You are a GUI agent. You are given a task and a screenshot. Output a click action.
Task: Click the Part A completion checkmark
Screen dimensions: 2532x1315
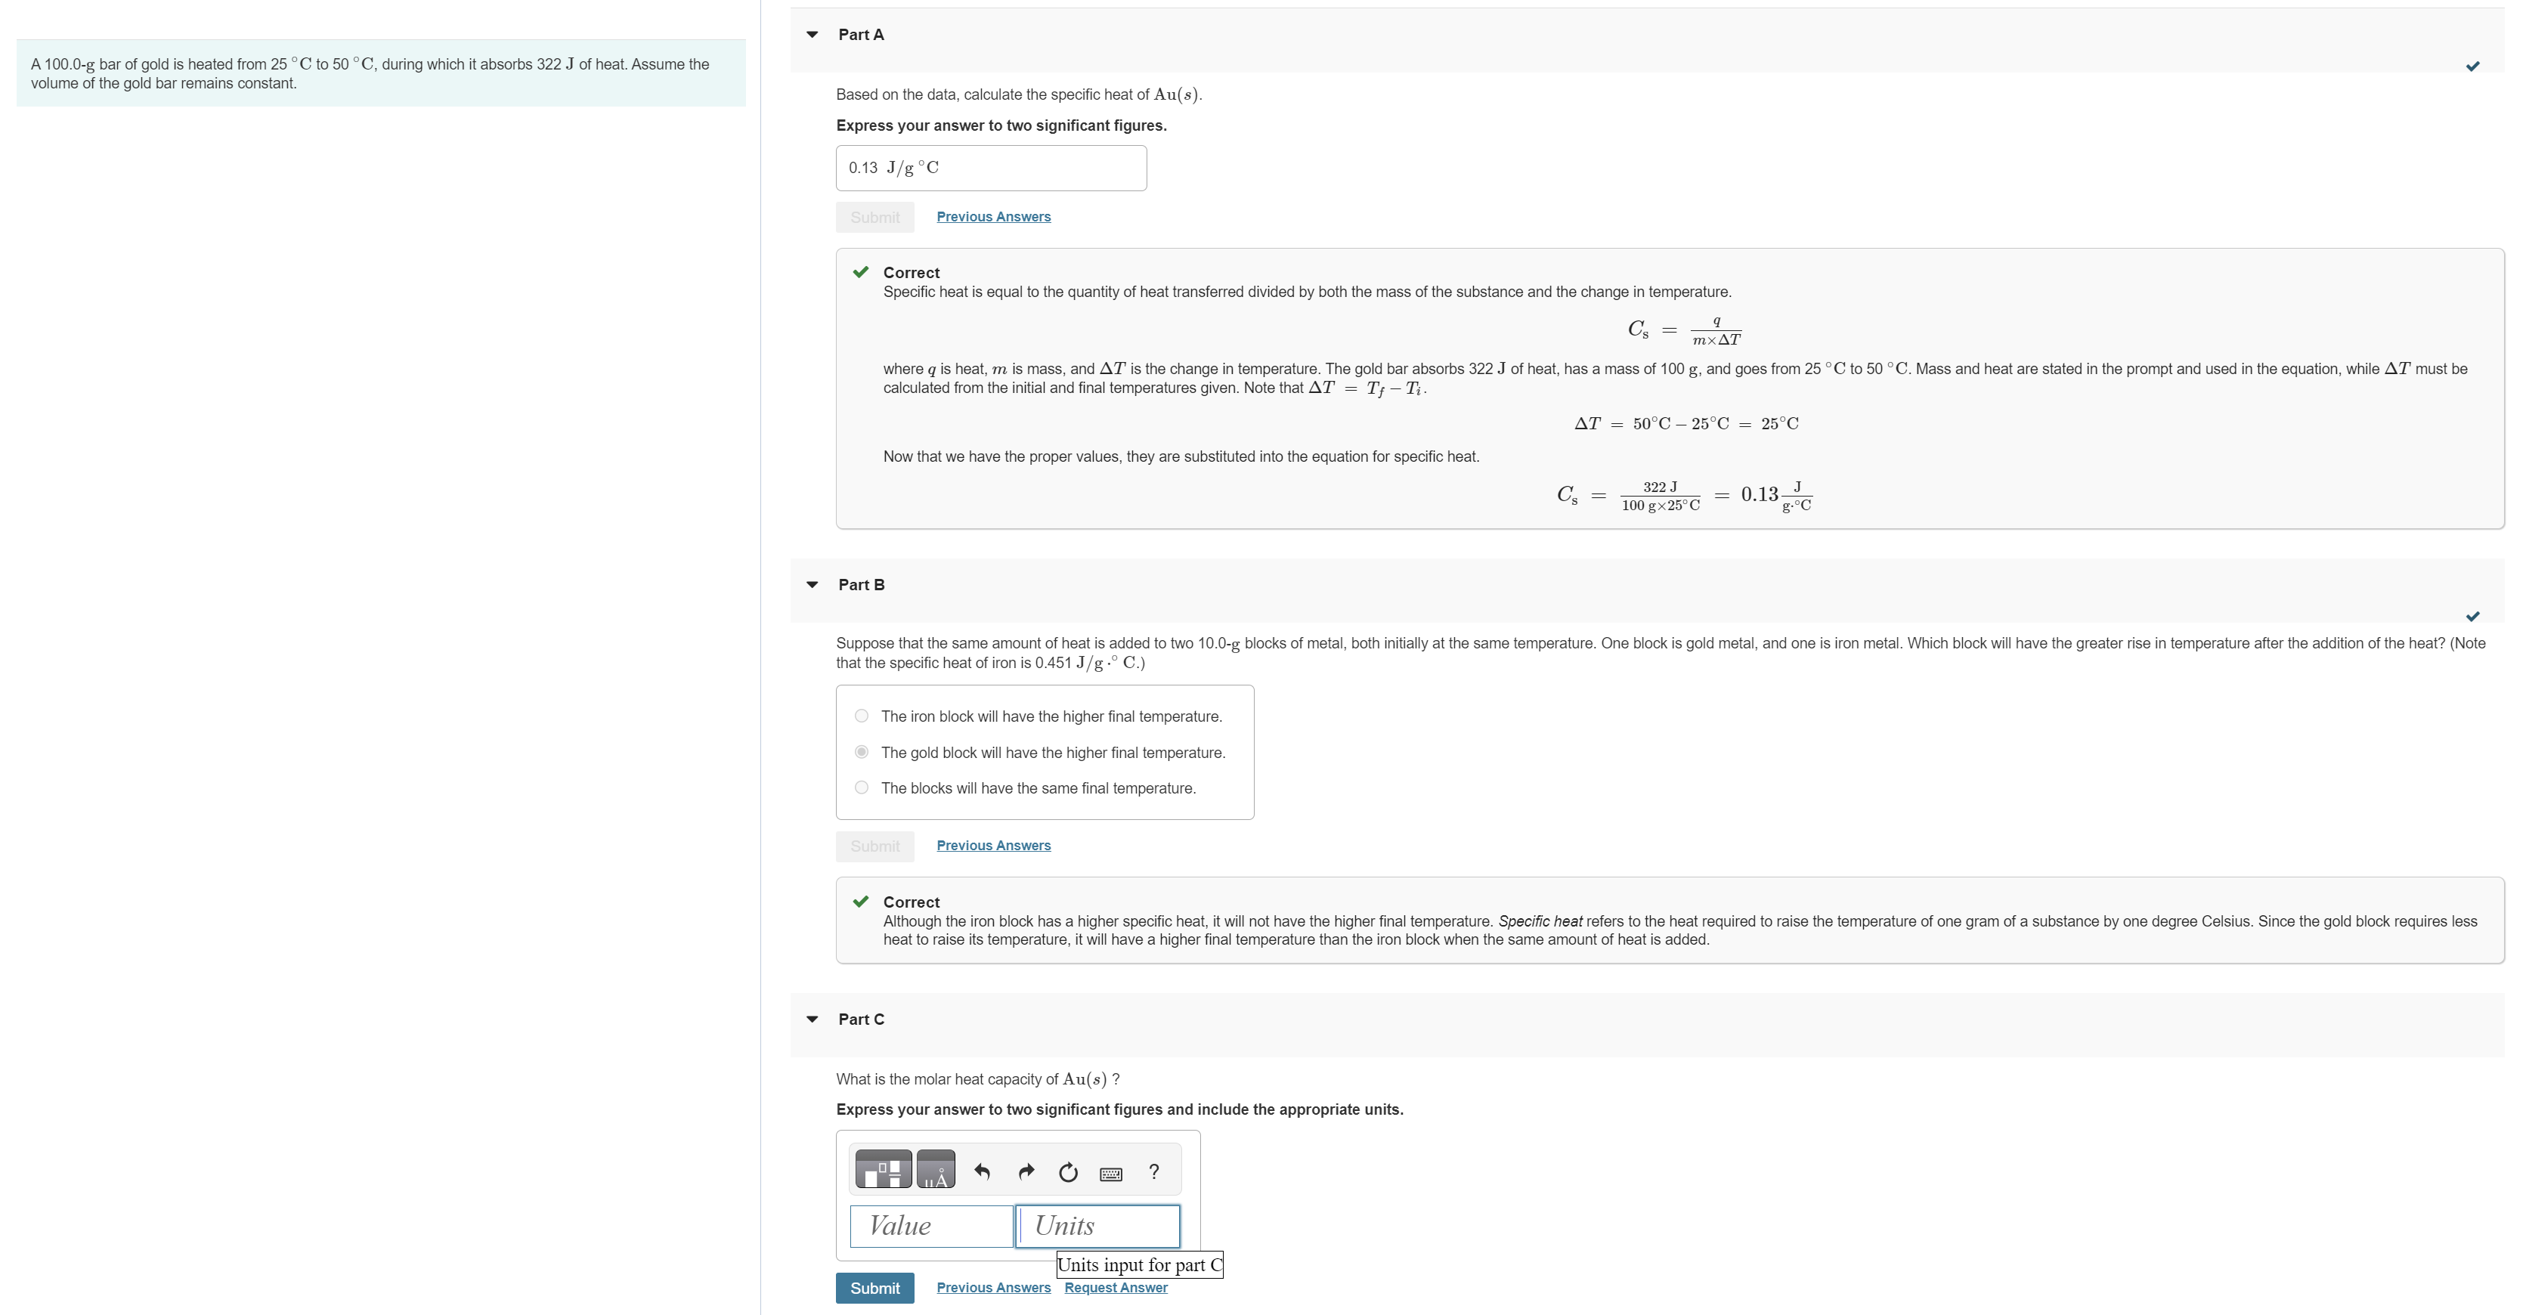[2472, 67]
